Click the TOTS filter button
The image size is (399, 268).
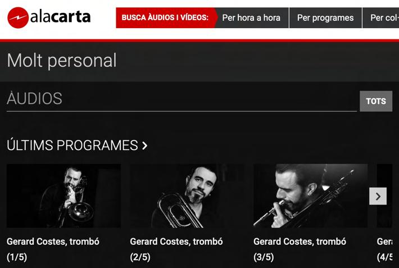(376, 101)
